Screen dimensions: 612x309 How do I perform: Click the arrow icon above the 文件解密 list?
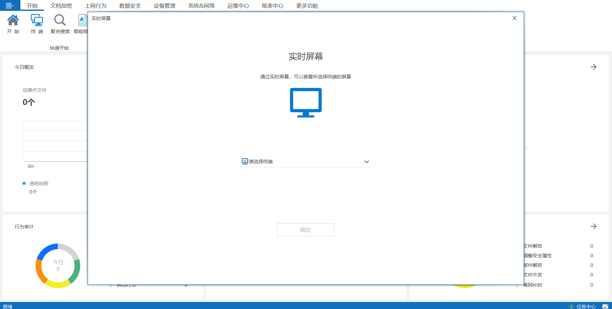[x=594, y=226]
